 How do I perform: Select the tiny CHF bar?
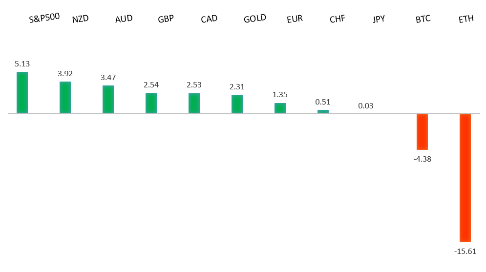pos(323,112)
